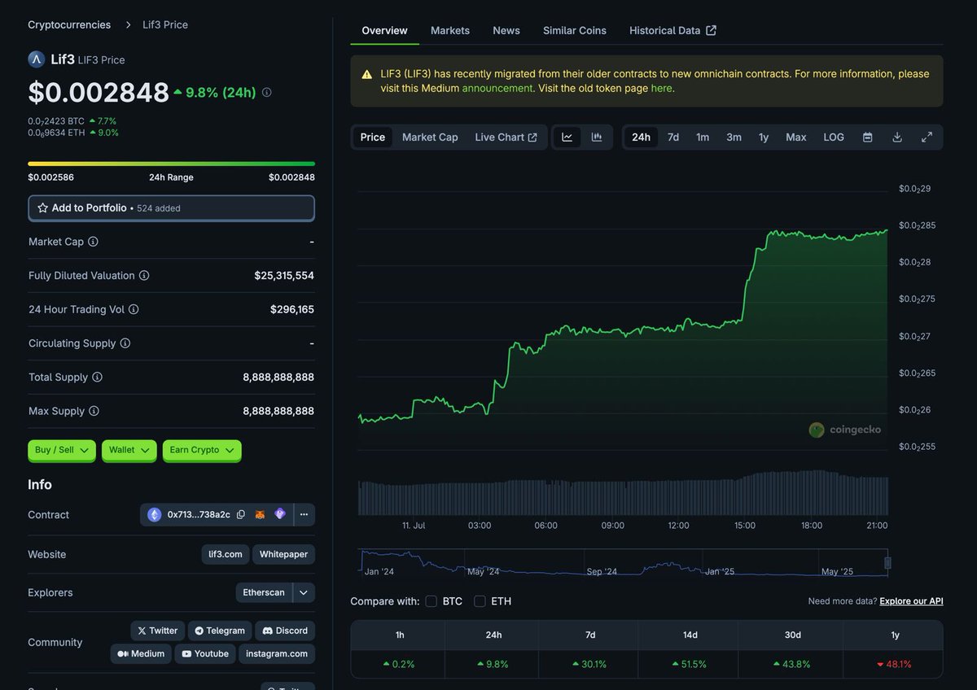Select the 7d time range
Screen dimensions: 977x690
[673, 138]
